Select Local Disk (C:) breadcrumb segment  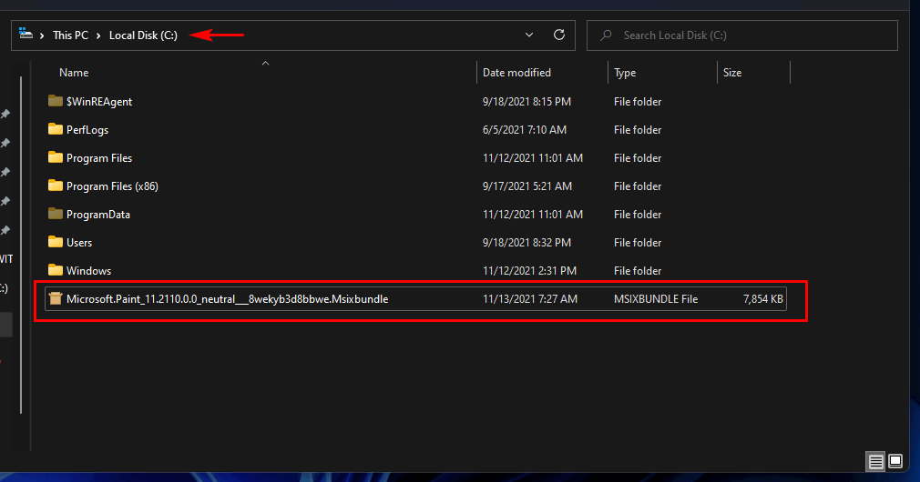[143, 35]
